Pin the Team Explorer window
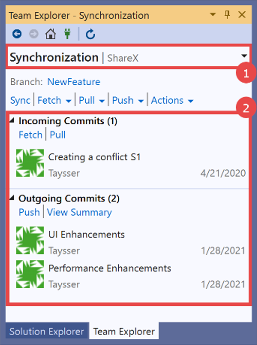This screenshot has width=257, height=345. click(227, 15)
